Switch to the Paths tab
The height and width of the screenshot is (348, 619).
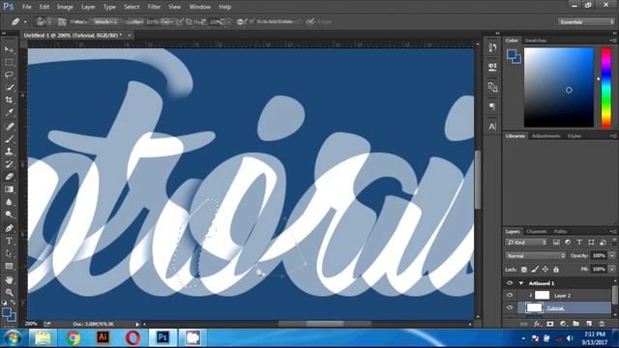560,232
